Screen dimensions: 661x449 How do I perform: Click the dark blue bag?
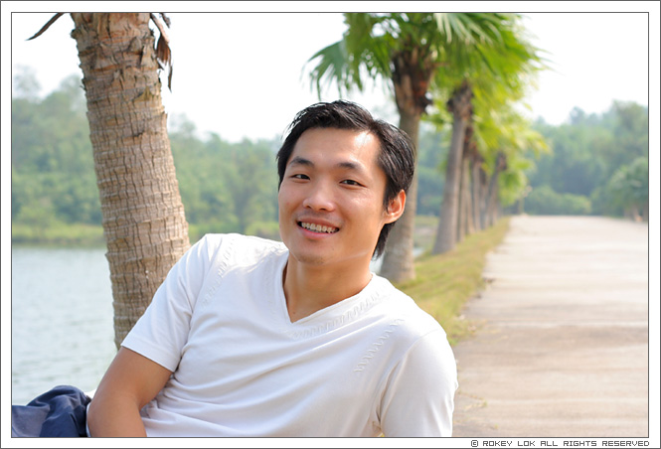click(50, 413)
